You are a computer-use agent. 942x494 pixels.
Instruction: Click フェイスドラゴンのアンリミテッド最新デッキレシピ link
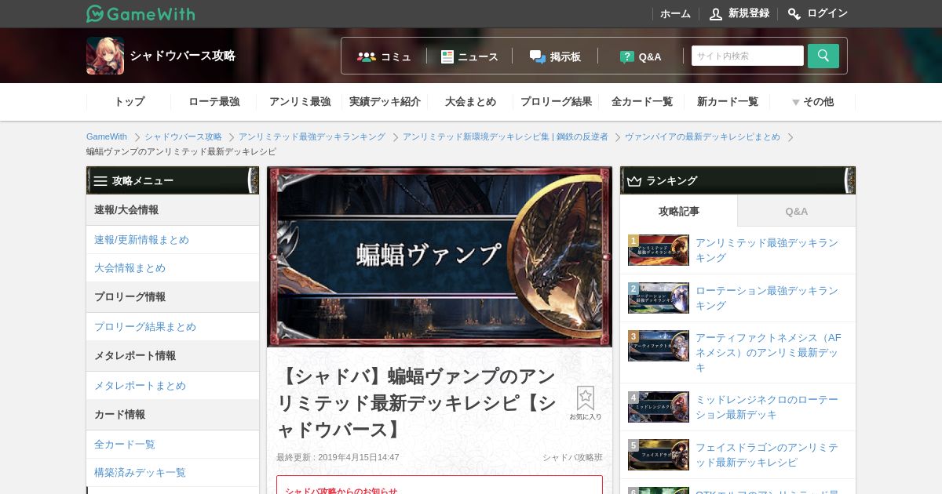pos(767,455)
